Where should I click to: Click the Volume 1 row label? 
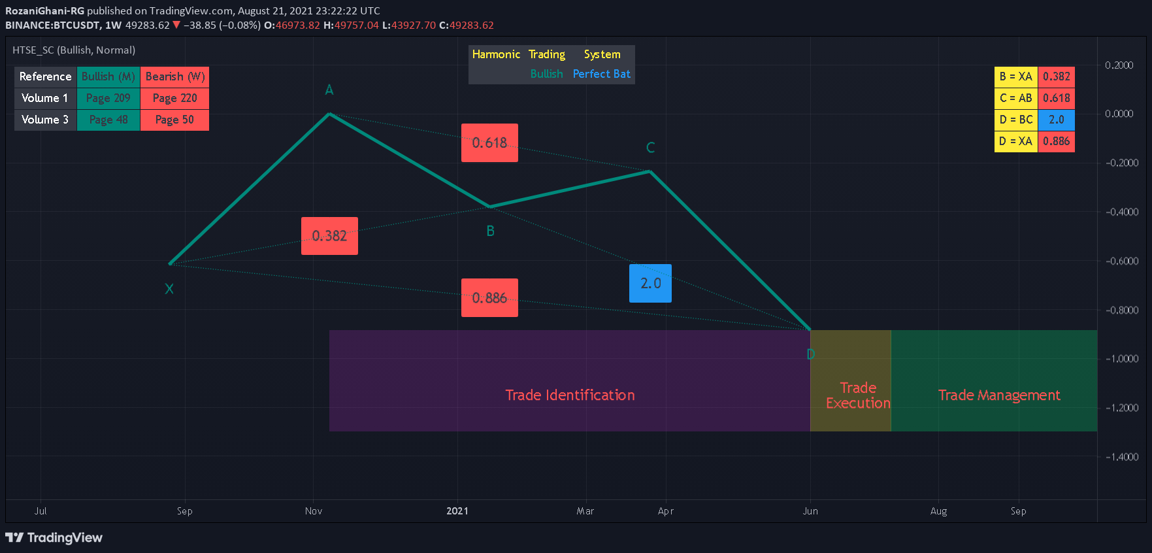tap(46, 98)
